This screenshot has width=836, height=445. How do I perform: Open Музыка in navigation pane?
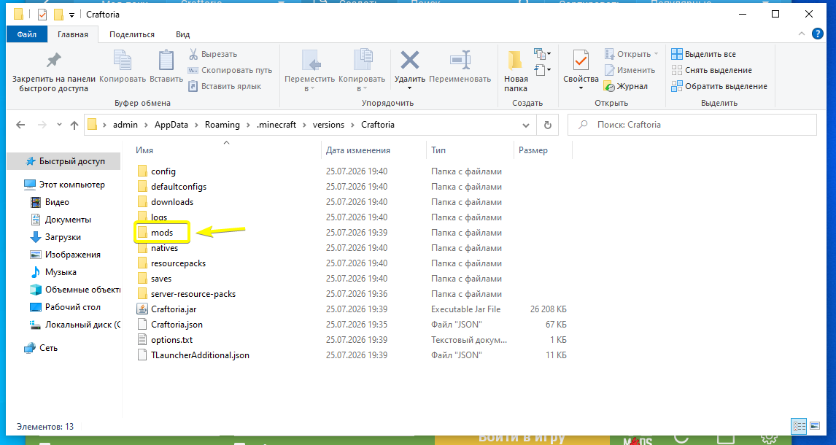53,272
